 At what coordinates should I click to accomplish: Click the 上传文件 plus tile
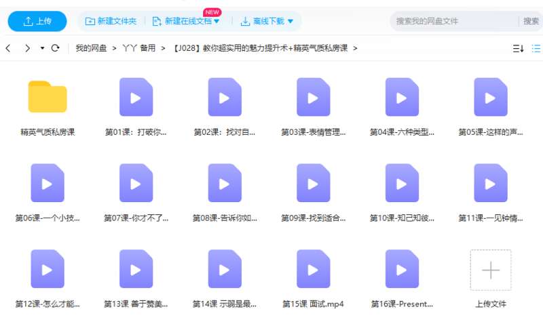click(x=490, y=270)
